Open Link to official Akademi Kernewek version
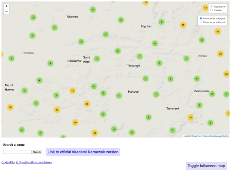231x173 pixels. [x=83, y=152]
